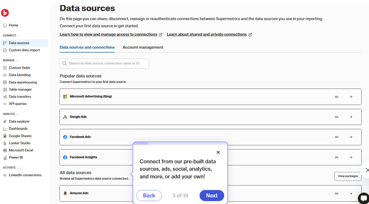Click the '3 of 19' step counter

click(x=180, y=196)
